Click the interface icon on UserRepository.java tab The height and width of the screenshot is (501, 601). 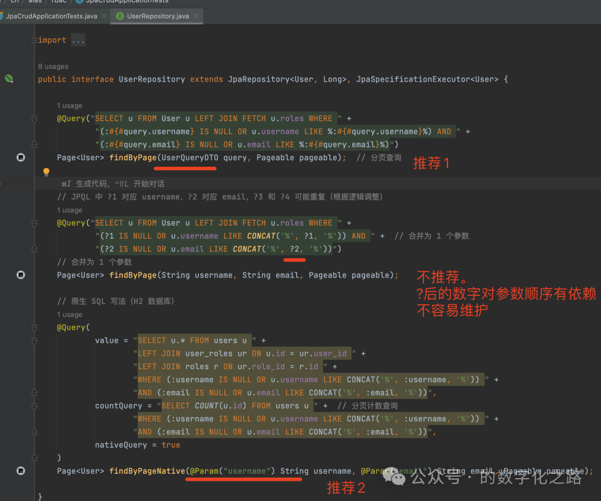[120, 16]
